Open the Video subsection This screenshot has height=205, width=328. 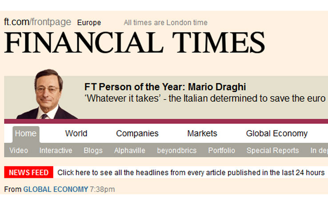[19, 150]
